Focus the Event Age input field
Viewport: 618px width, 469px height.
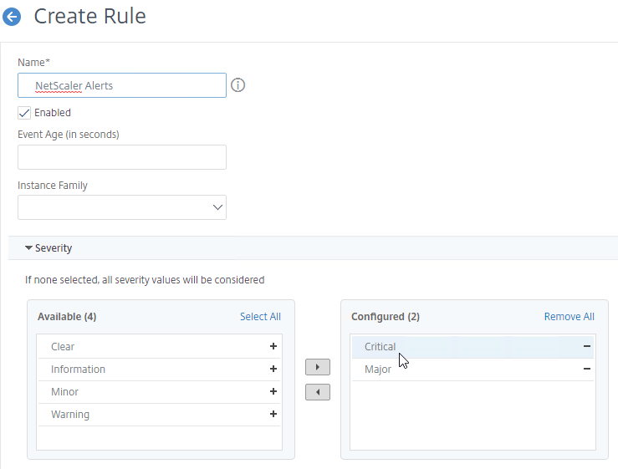122,157
